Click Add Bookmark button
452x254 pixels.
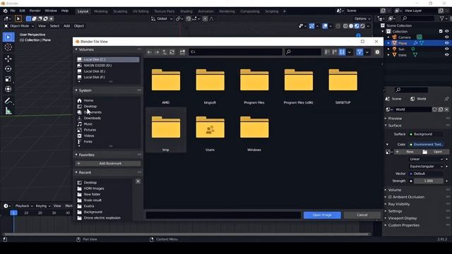pos(108,164)
